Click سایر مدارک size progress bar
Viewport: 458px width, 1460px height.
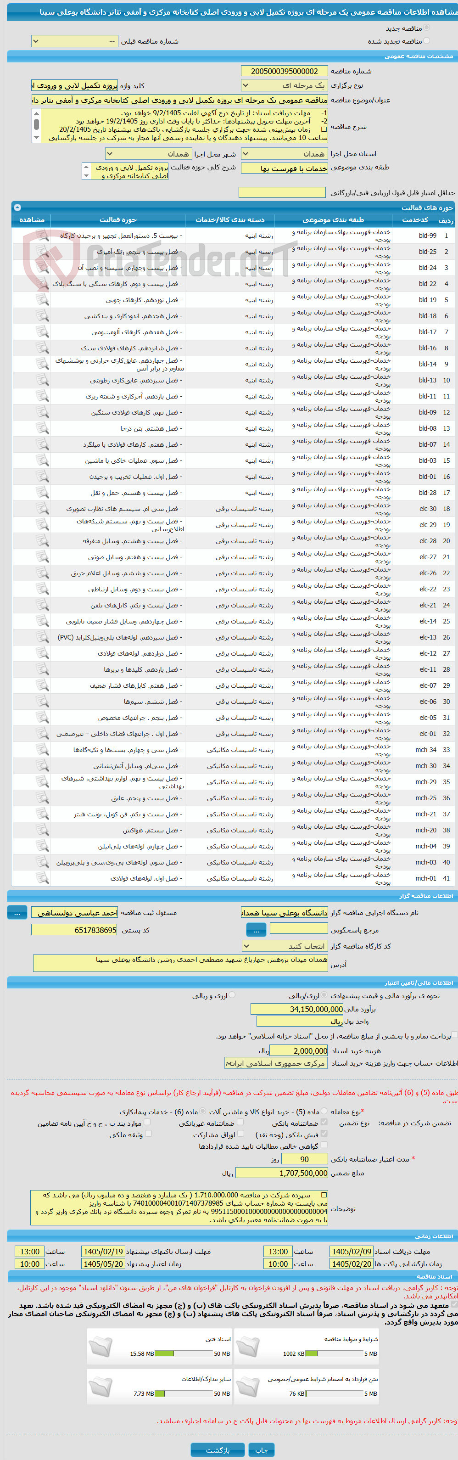pyautogui.click(x=183, y=1393)
